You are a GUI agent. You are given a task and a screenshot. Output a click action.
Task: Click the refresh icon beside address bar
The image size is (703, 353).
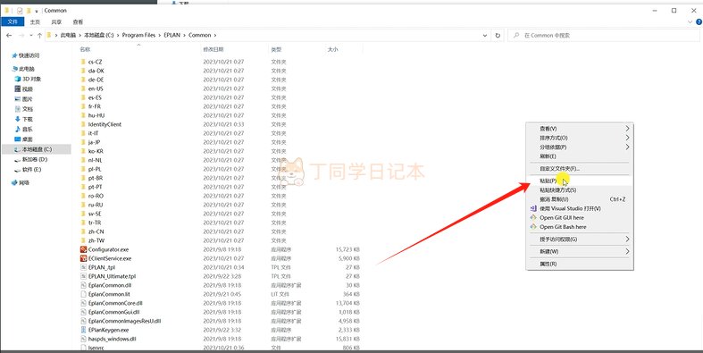(498, 35)
